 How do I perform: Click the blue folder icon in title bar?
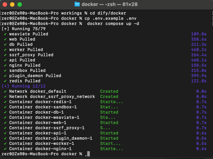coord(77,4)
